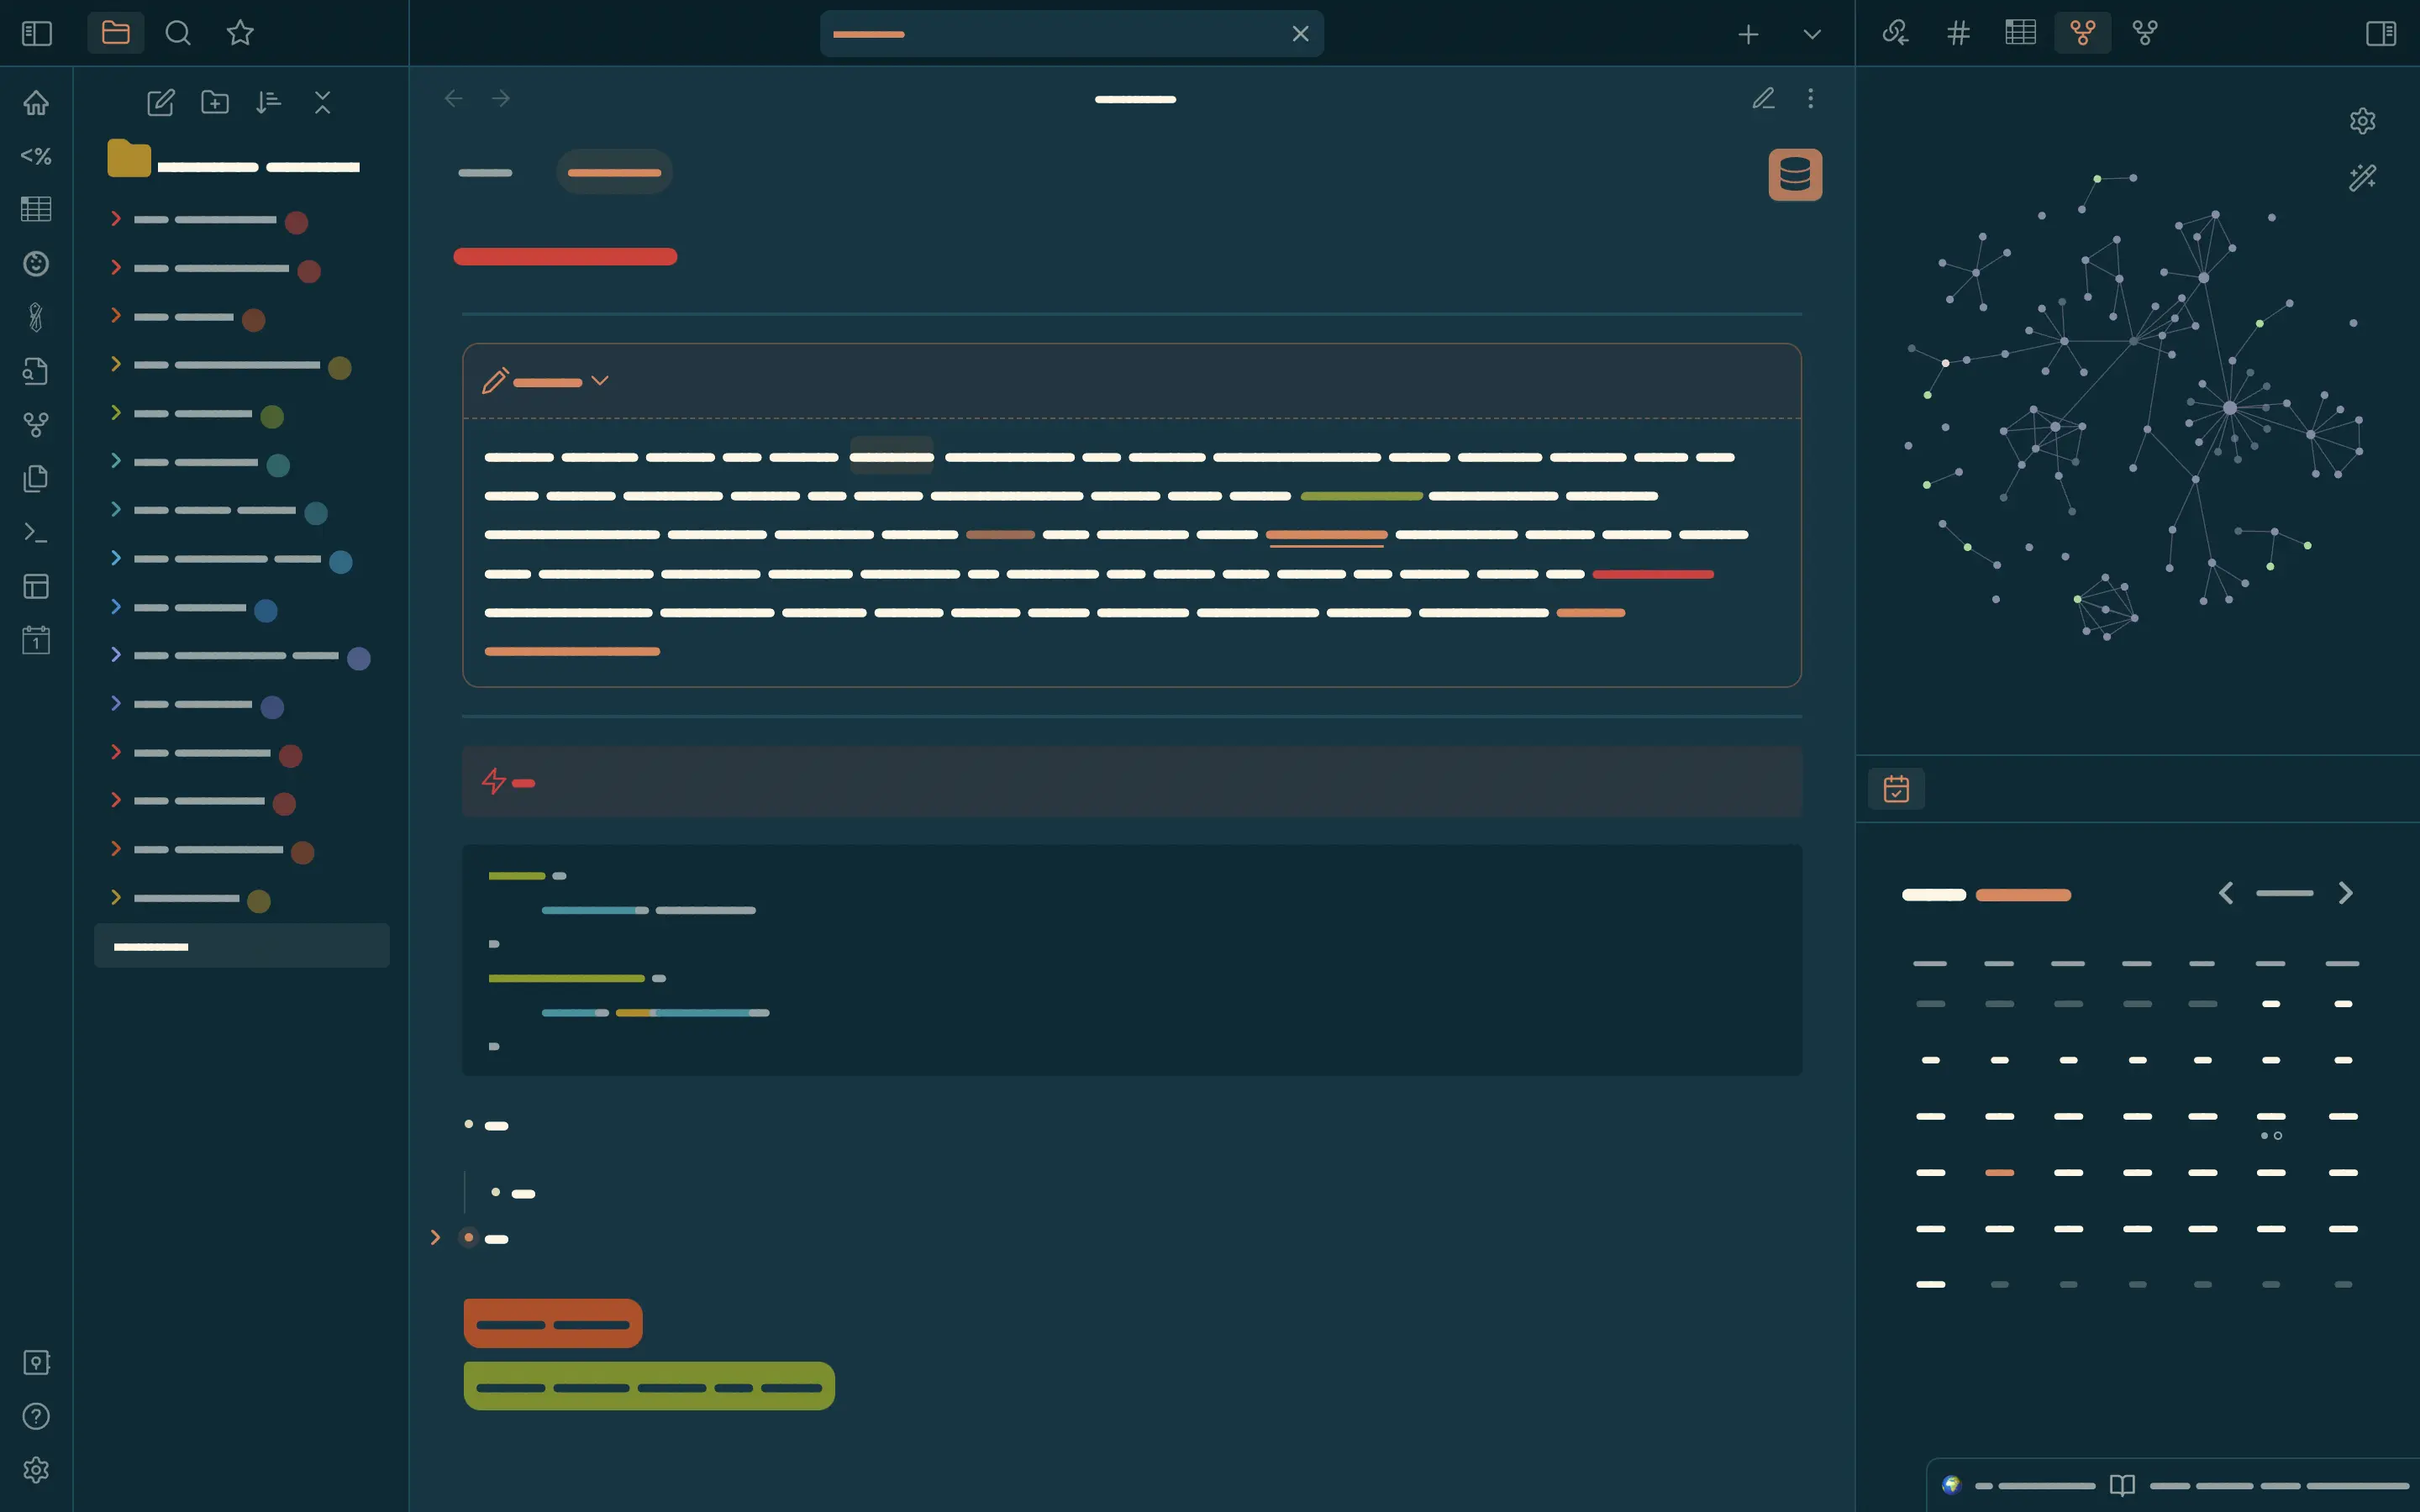Viewport: 2420px width, 1512px height.
Task: Create a new note with pencil-square icon
Action: tap(160, 102)
